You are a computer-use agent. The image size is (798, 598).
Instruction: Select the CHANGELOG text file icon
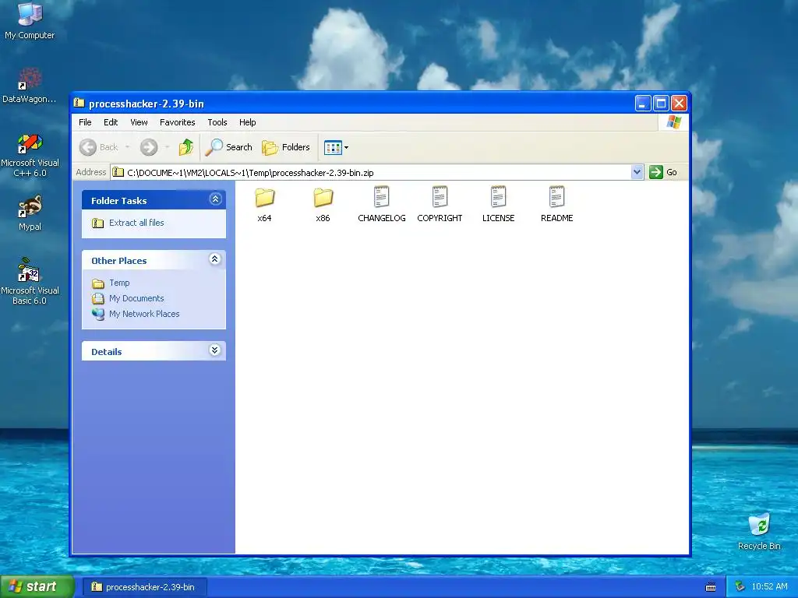[381, 197]
